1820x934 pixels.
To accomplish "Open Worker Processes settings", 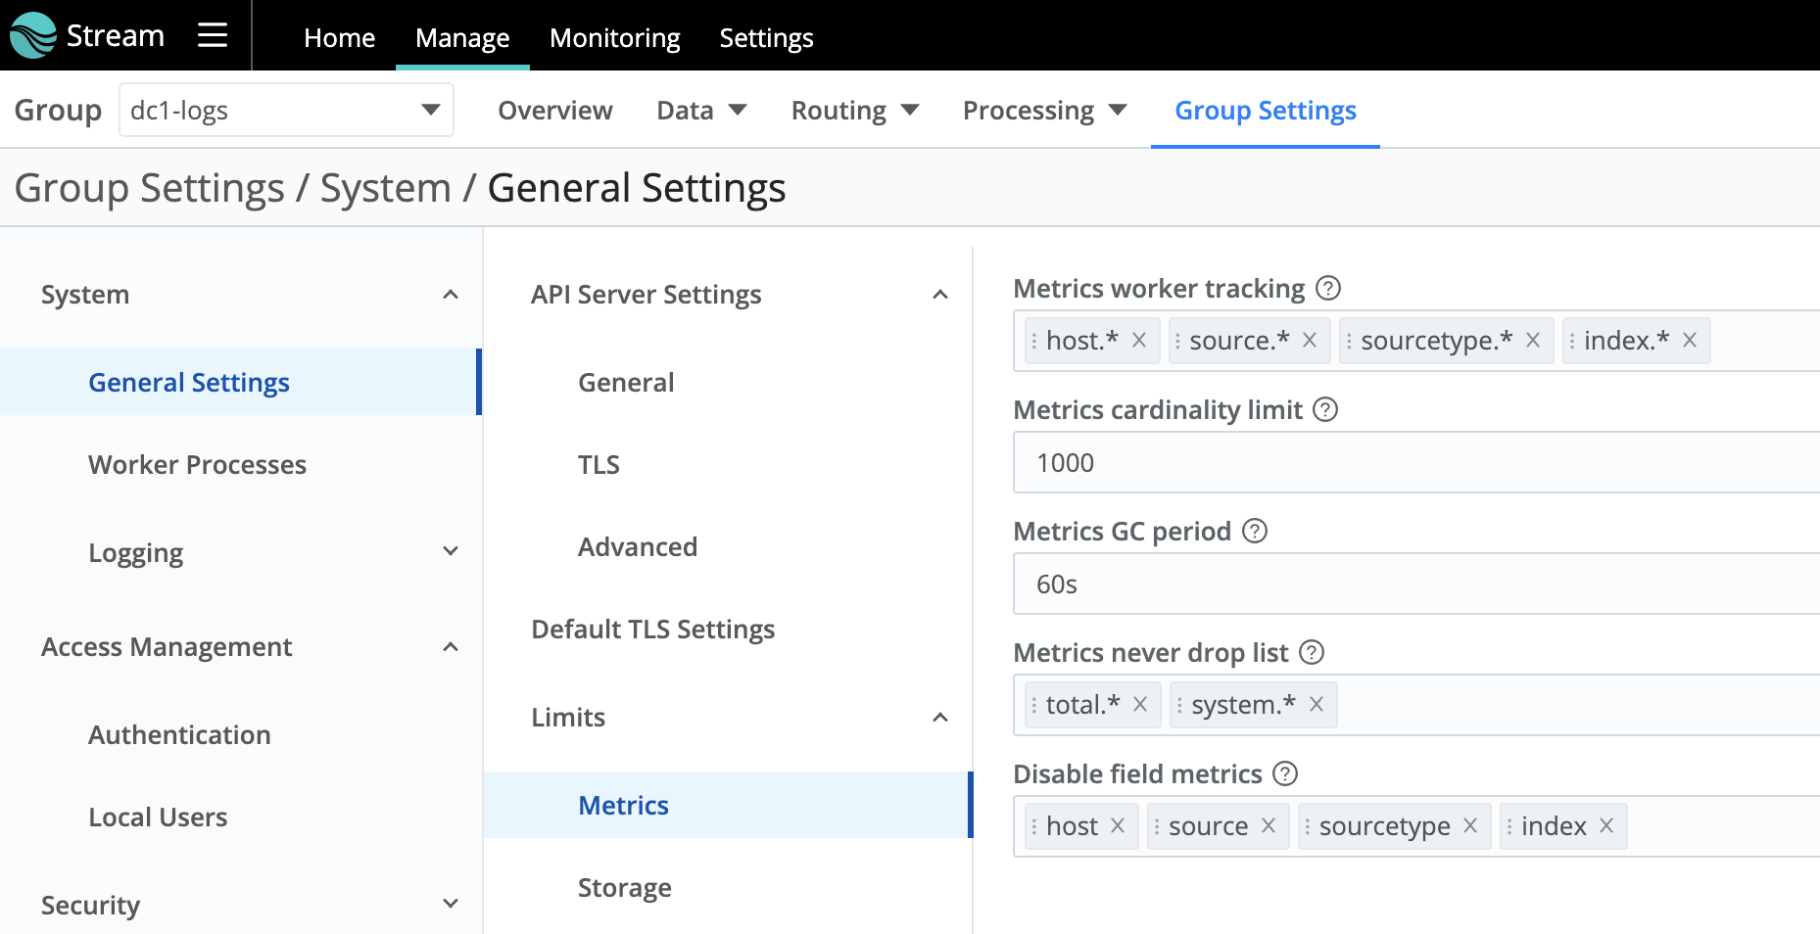I will click(198, 464).
